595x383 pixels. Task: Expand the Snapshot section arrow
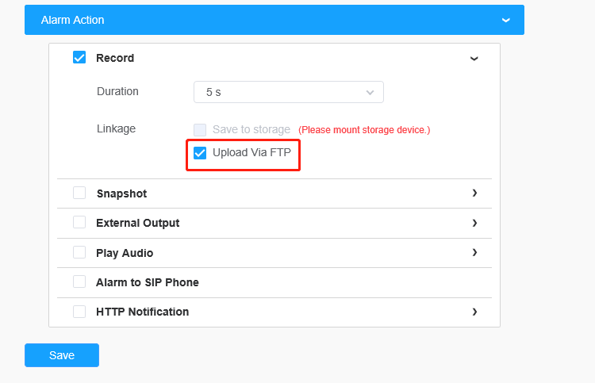tap(474, 193)
